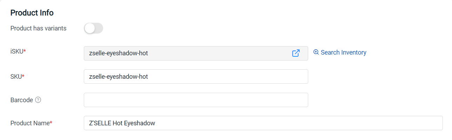452x140 pixels.
Task: Toggle the Product has variants switch
Action: [x=93, y=28]
